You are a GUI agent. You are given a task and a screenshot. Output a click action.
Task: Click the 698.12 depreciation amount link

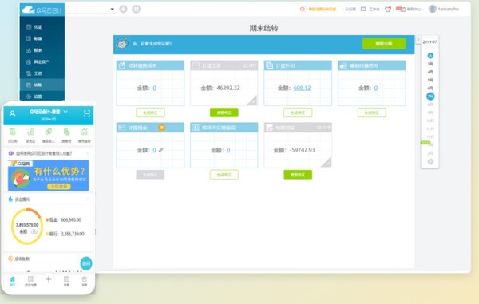point(302,88)
